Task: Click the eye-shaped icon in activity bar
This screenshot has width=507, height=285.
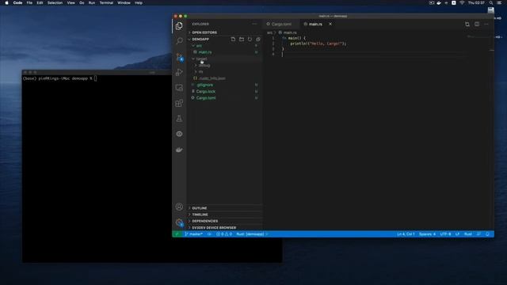Action: point(179,134)
